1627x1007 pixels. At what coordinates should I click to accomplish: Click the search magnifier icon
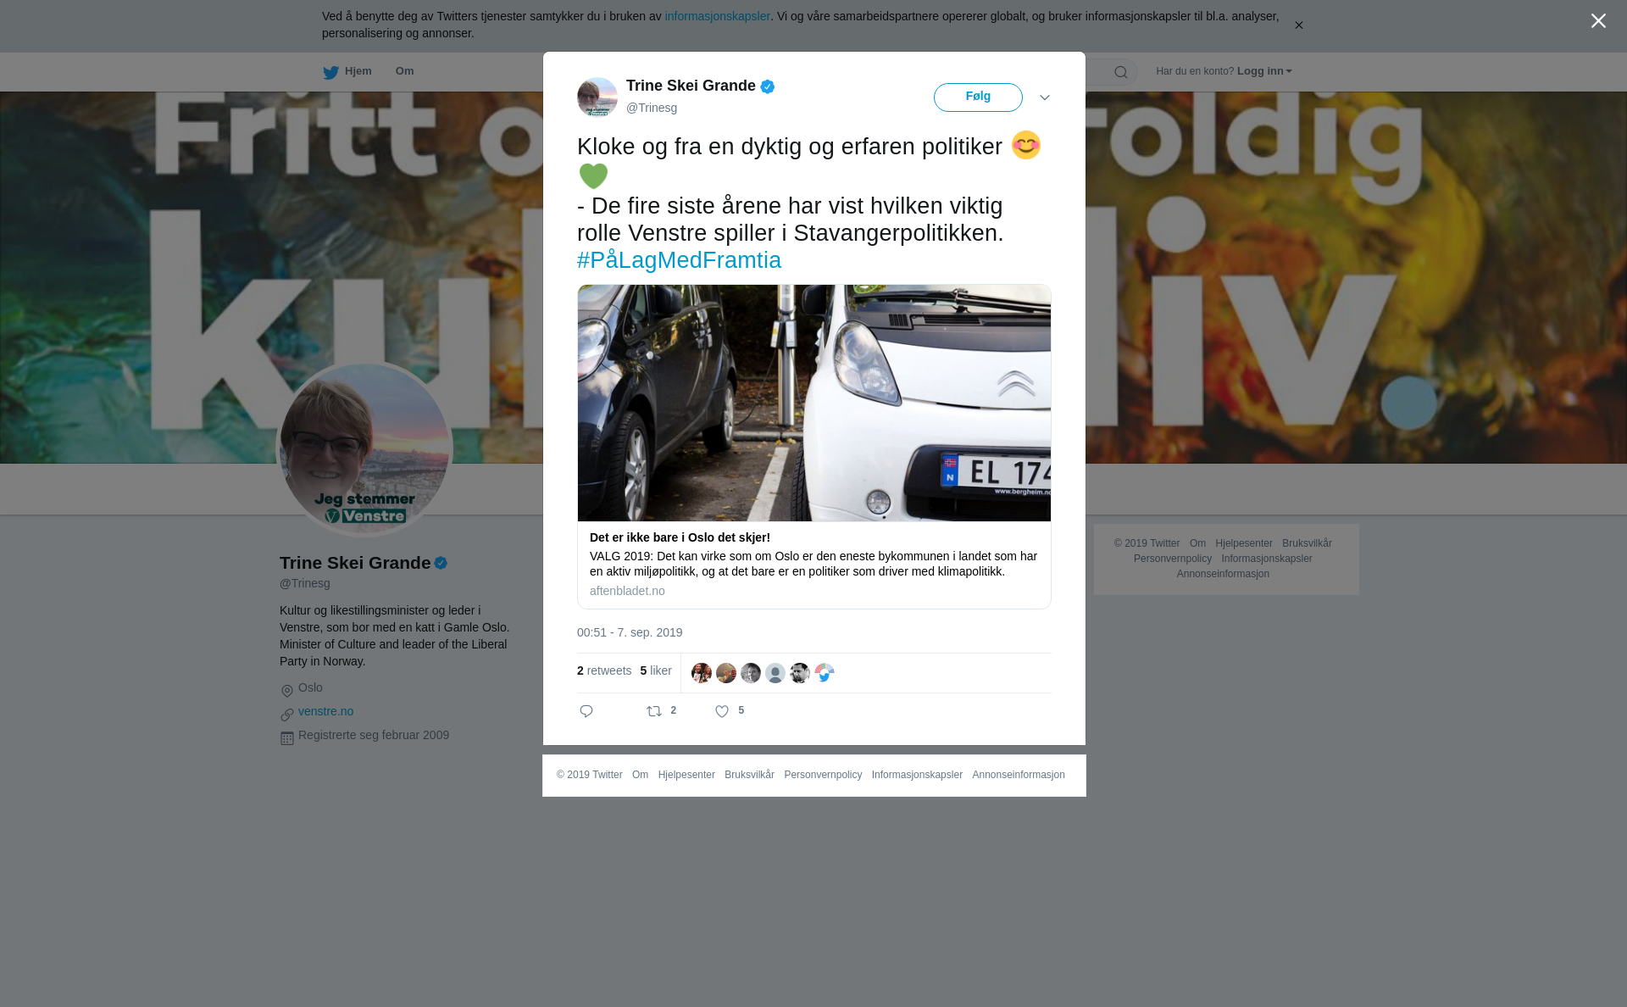(x=1121, y=72)
